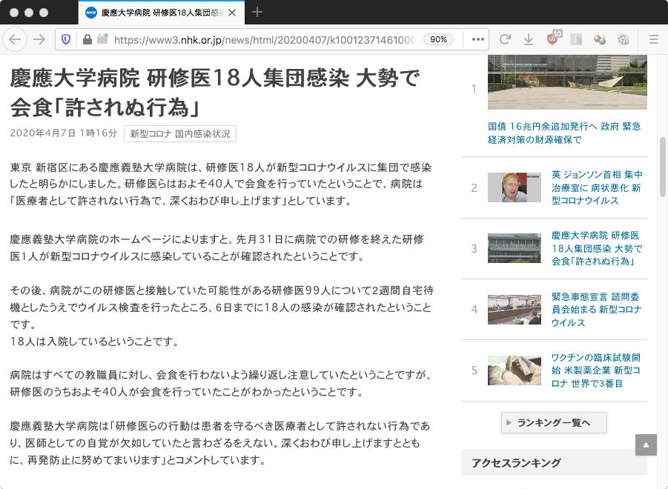Click the line 18人は入院しているということです。

click(x=94, y=342)
